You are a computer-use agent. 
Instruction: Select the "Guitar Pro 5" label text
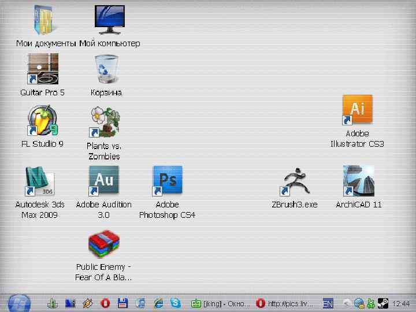[x=42, y=92]
